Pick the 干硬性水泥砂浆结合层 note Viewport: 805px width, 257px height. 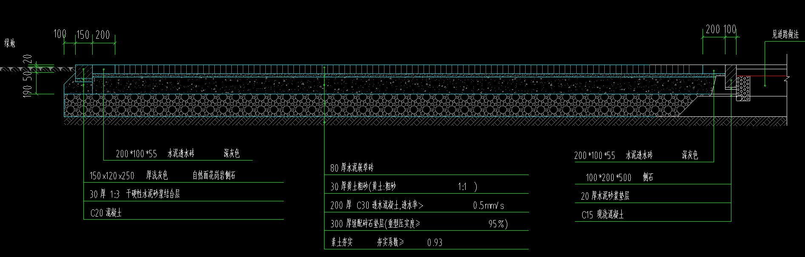tap(153, 194)
